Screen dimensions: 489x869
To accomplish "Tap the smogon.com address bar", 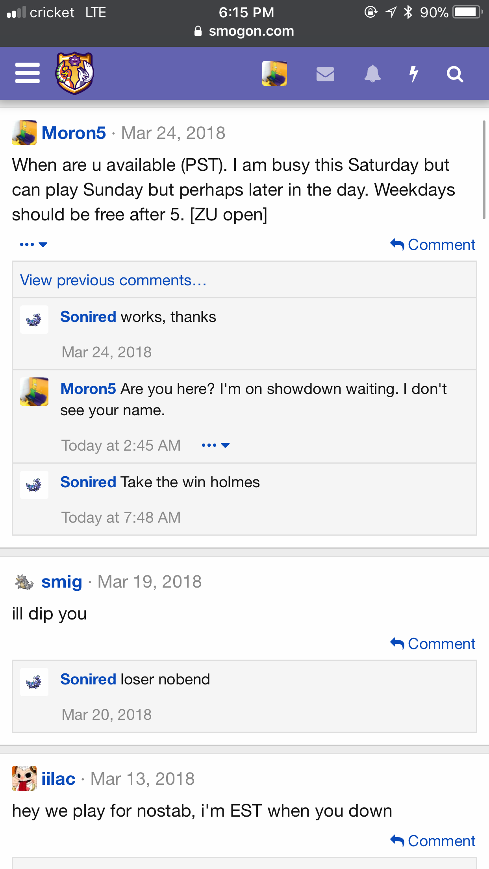I will [244, 31].
